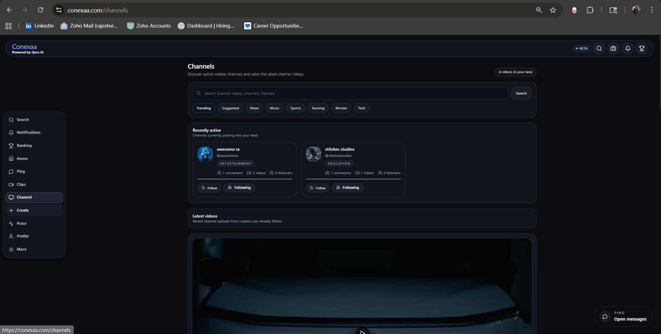Screen dimensions: 661x334
Task: Follow the stitches studios channel
Action: click(317, 188)
